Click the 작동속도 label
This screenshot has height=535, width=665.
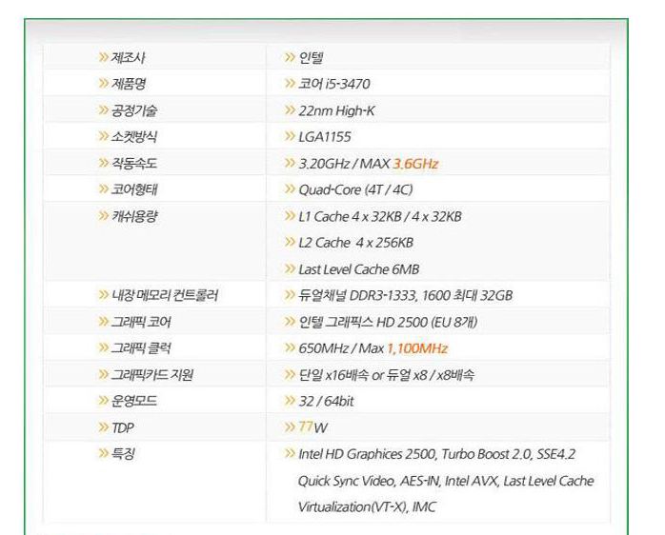pyautogui.click(x=134, y=163)
